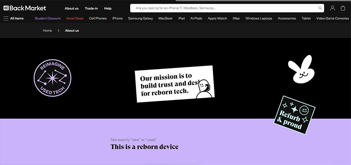The height and width of the screenshot is (165, 351).
Task: Open the Help menu item
Action: (108, 9)
